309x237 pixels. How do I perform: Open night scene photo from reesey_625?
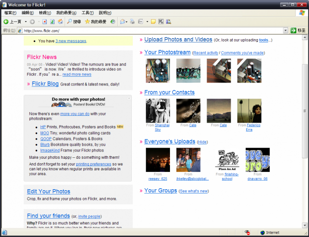click(158, 160)
